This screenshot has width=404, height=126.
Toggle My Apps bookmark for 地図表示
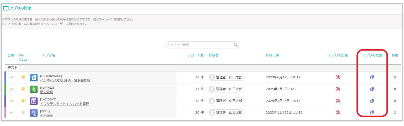(x=23, y=112)
